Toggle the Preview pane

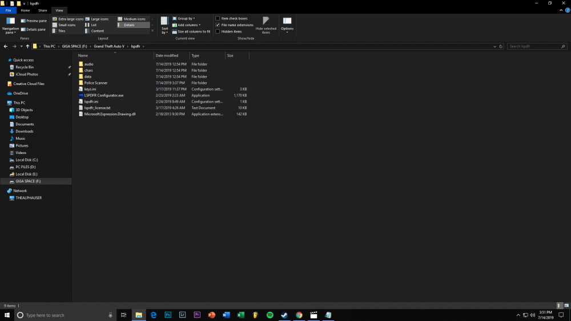[34, 21]
